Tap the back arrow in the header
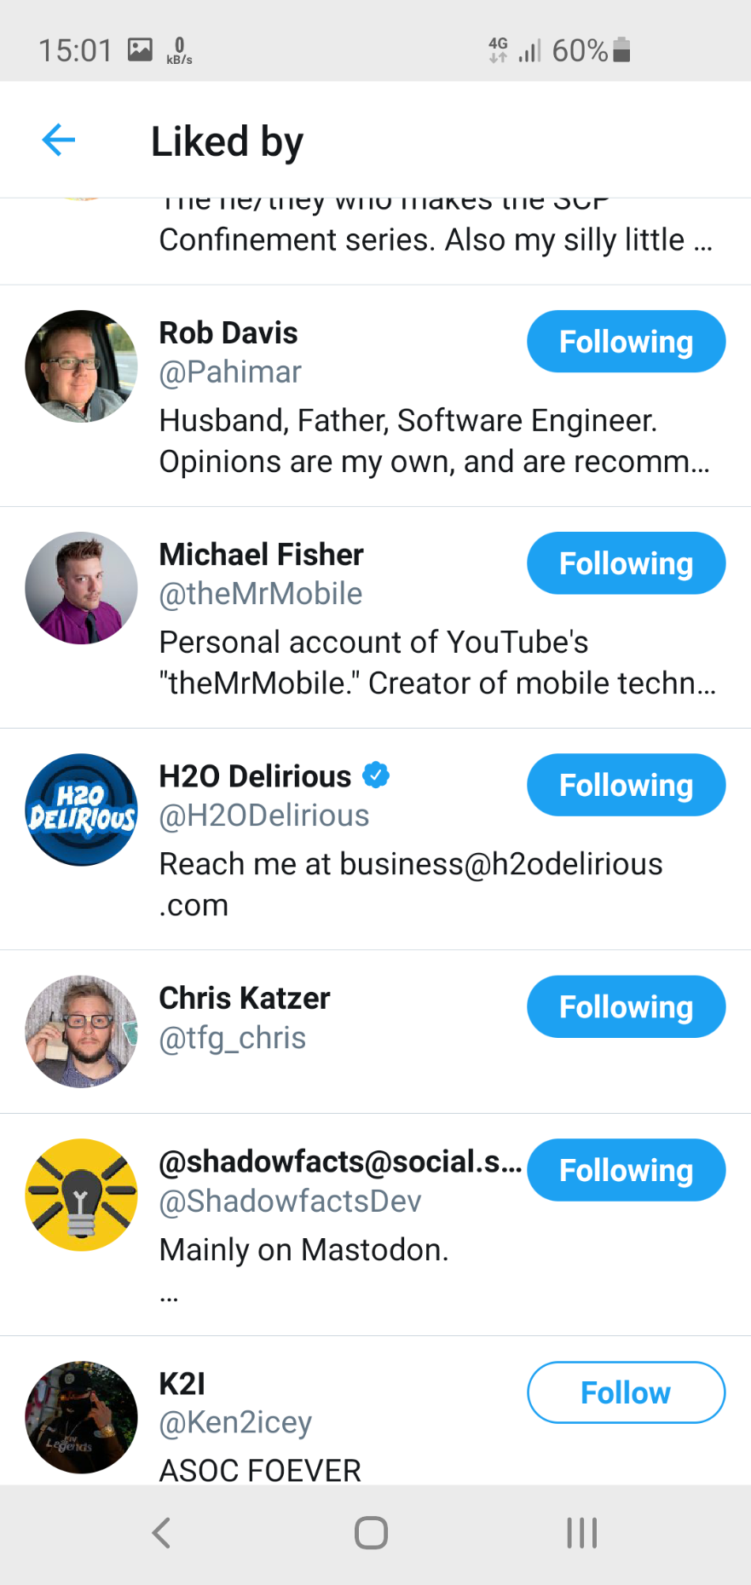 [59, 141]
